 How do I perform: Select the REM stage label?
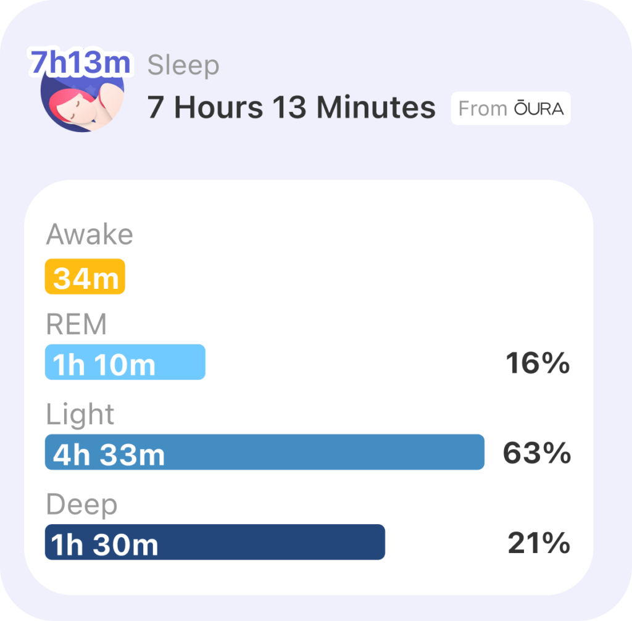[x=76, y=324]
